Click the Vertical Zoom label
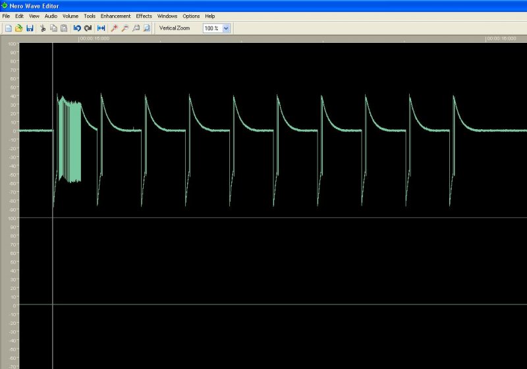Viewport: 527px width, 369px height. point(175,28)
